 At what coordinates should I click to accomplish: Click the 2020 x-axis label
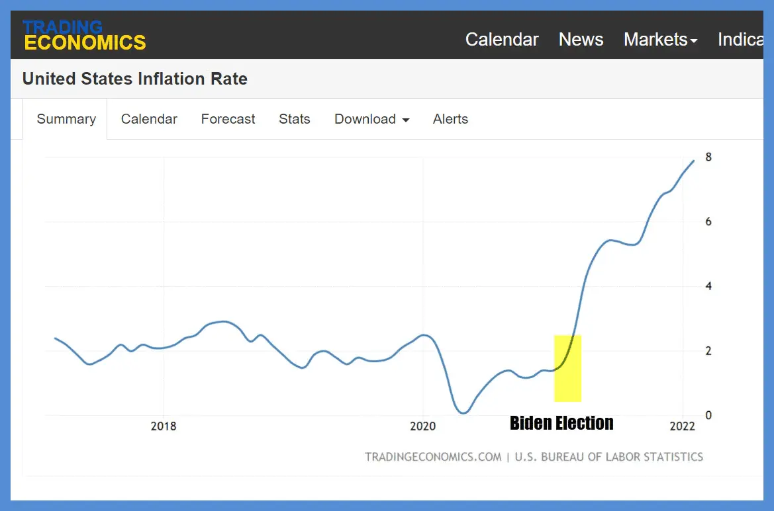click(423, 426)
